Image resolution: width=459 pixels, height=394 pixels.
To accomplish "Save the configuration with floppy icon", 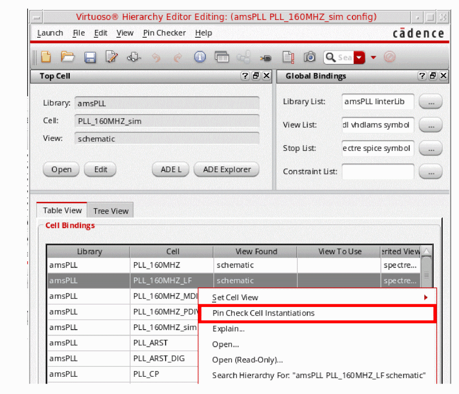I will (90, 58).
